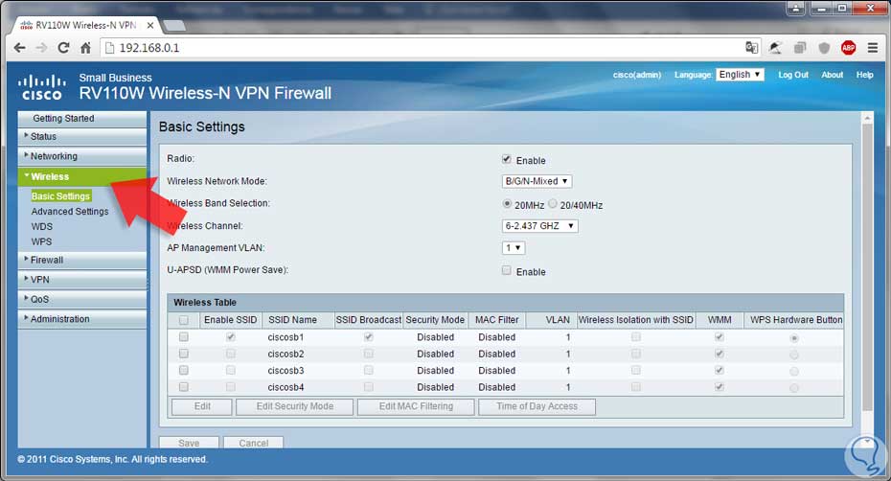Open the WDS wireless page
The image size is (891, 481).
[42, 226]
